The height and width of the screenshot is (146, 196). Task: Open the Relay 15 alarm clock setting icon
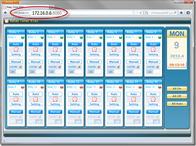(x=133, y=99)
